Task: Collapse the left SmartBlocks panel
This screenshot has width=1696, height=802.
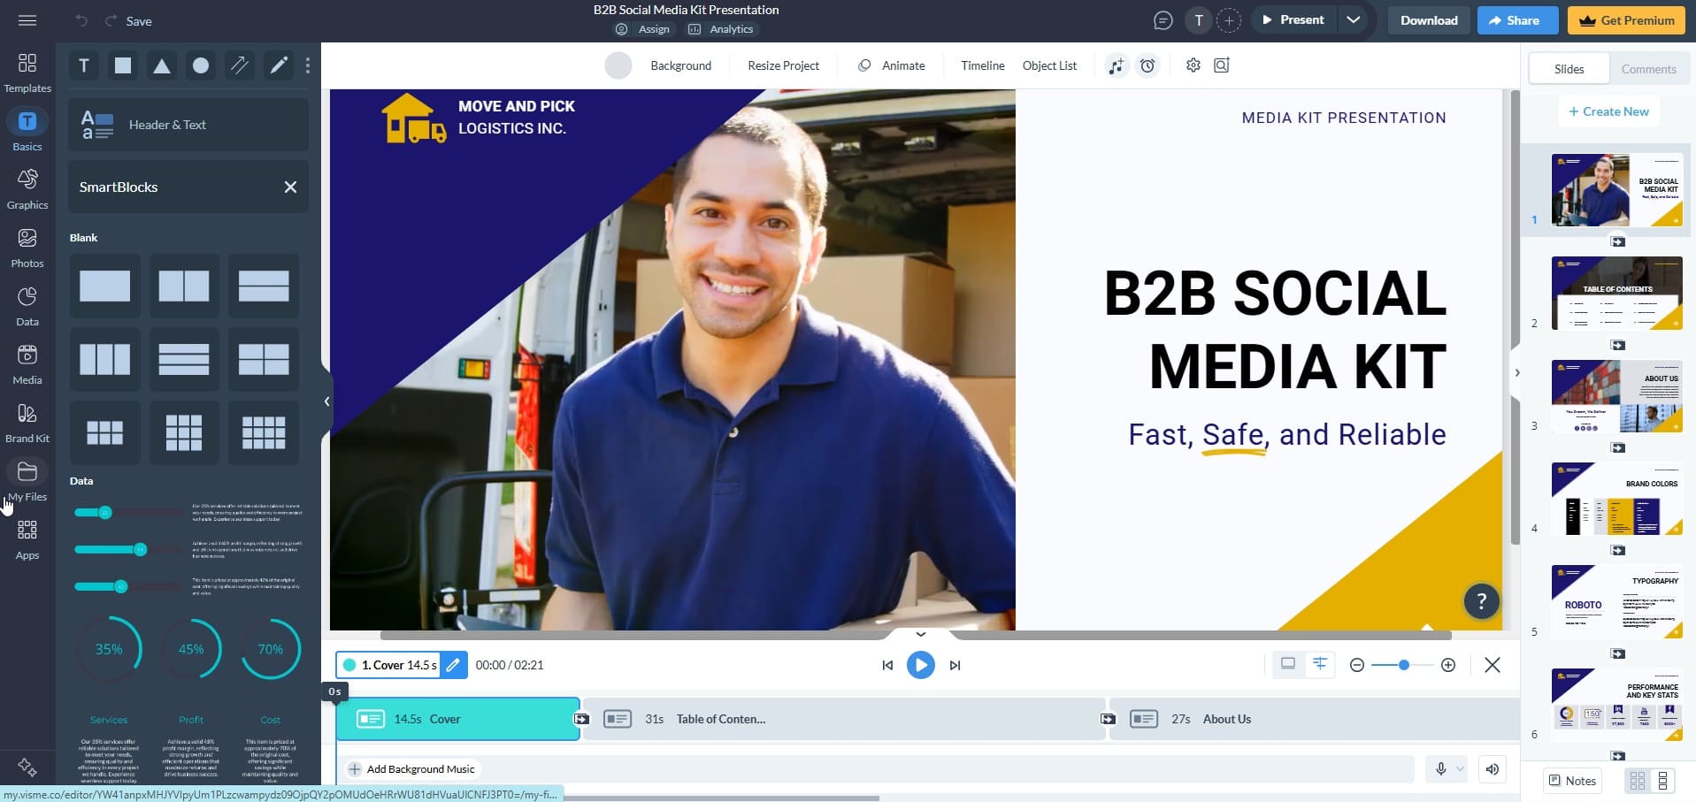Action: pos(326,401)
